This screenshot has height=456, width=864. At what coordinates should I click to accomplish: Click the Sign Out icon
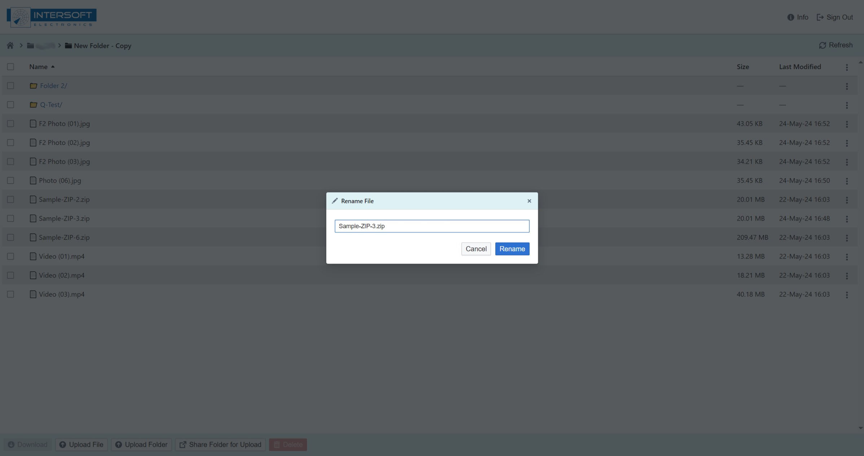(820, 17)
